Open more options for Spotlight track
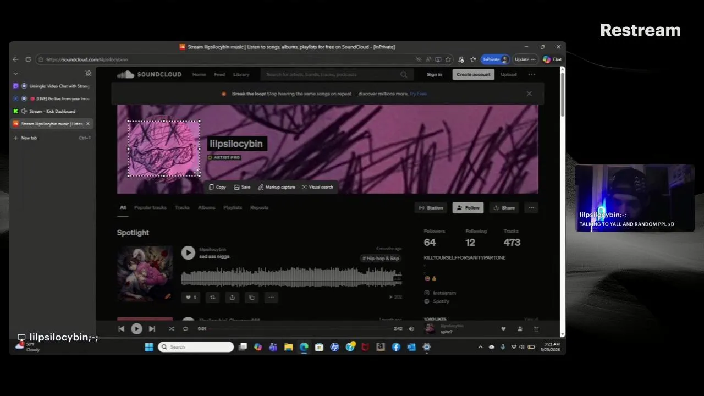Image resolution: width=704 pixels, height=396 pixels. [x=271, y=298]
